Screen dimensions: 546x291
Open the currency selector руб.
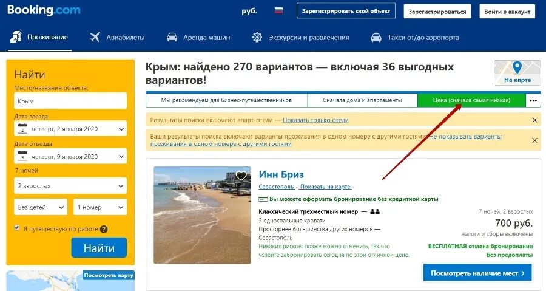tap(249, 11)
